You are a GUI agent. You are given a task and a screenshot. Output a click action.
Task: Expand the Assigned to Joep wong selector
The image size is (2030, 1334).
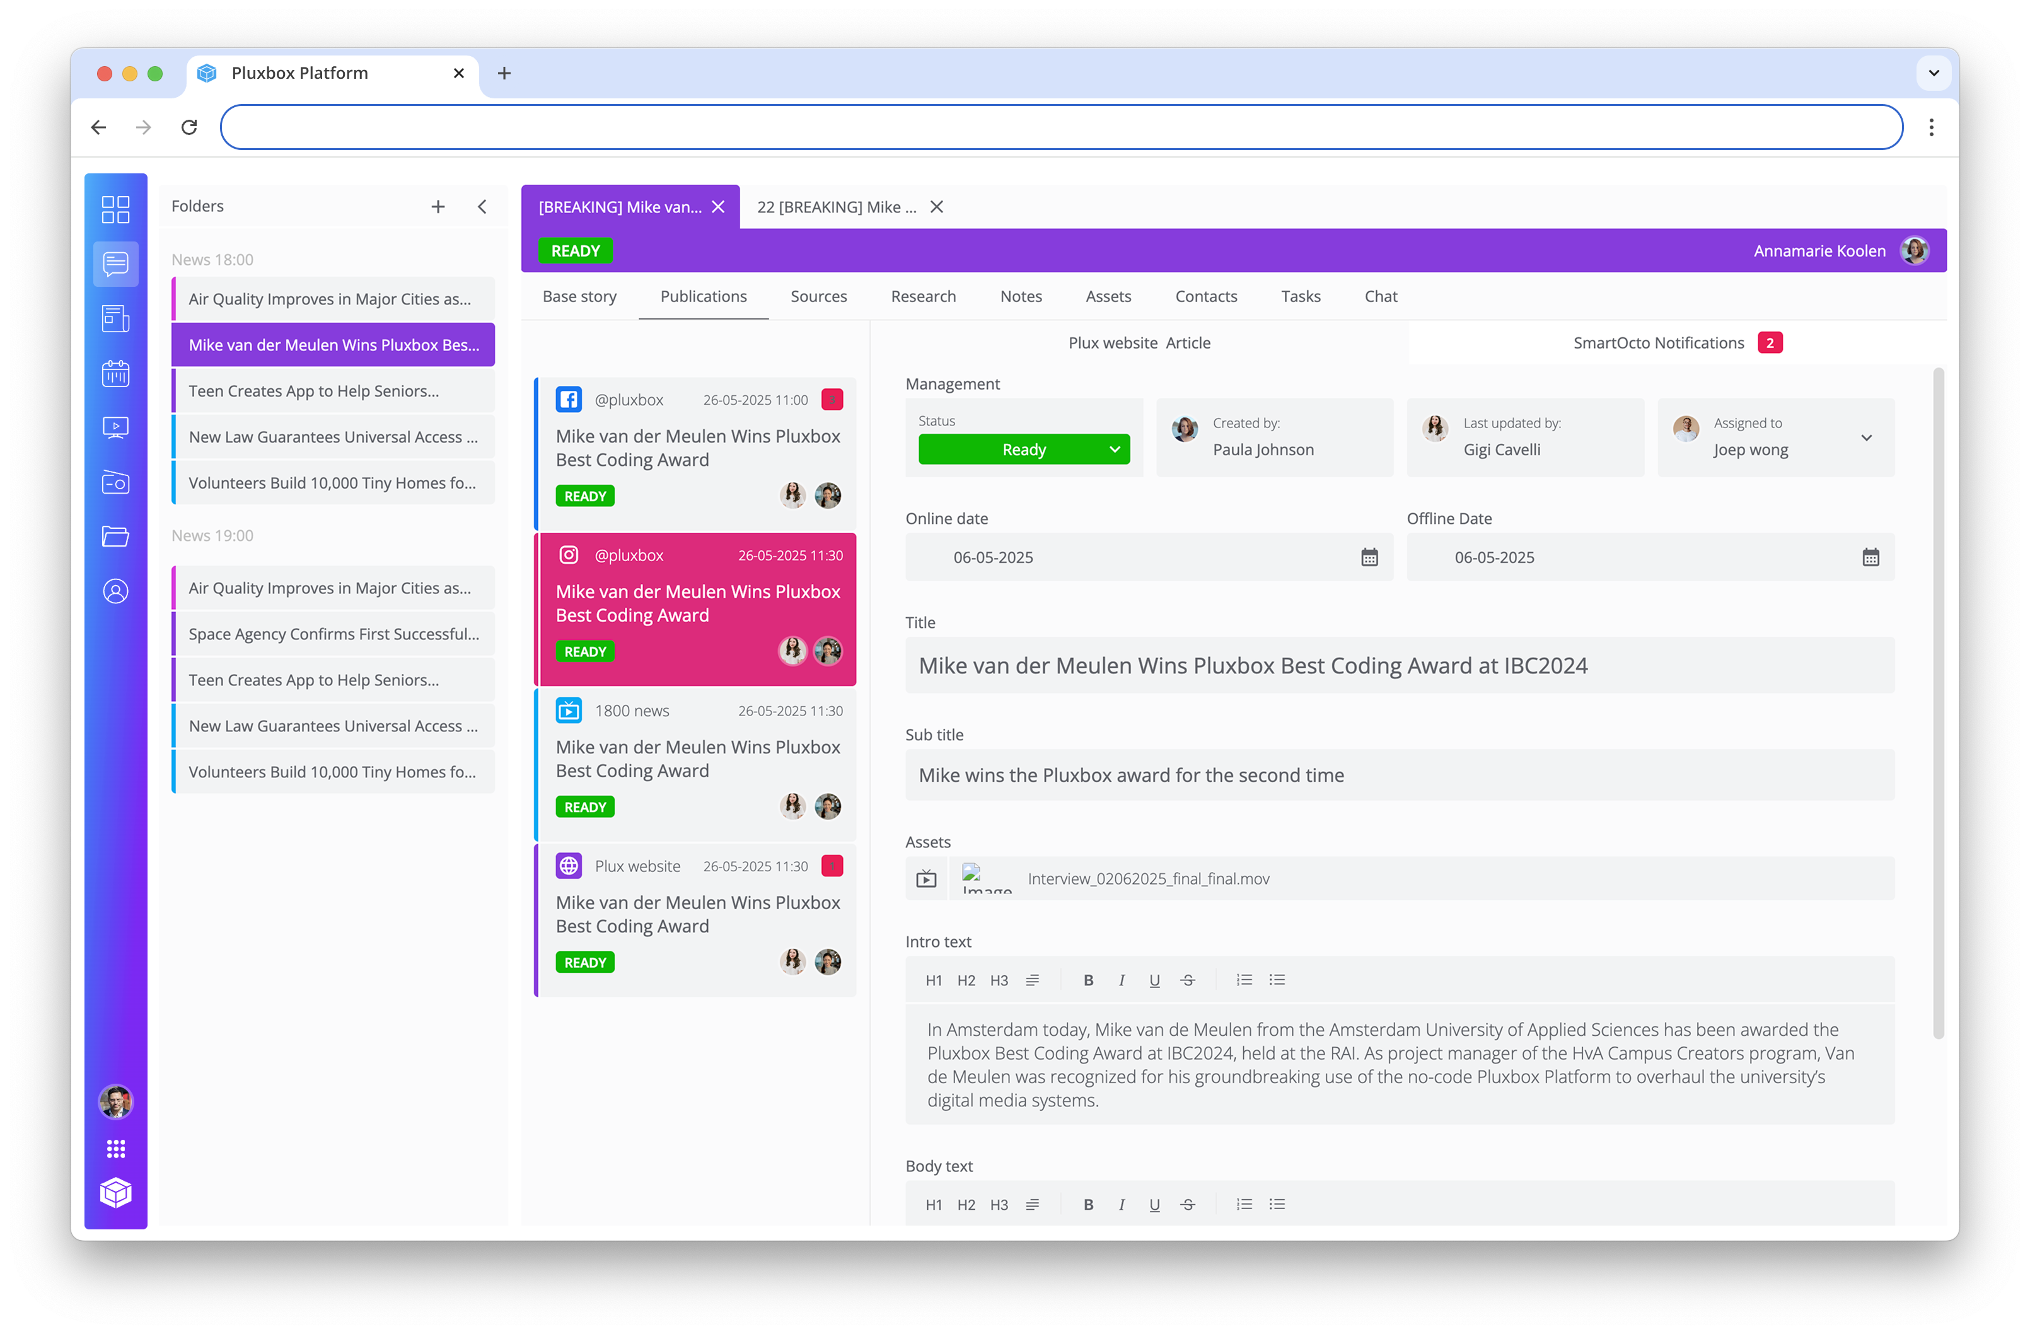[x=1867, y=438]
